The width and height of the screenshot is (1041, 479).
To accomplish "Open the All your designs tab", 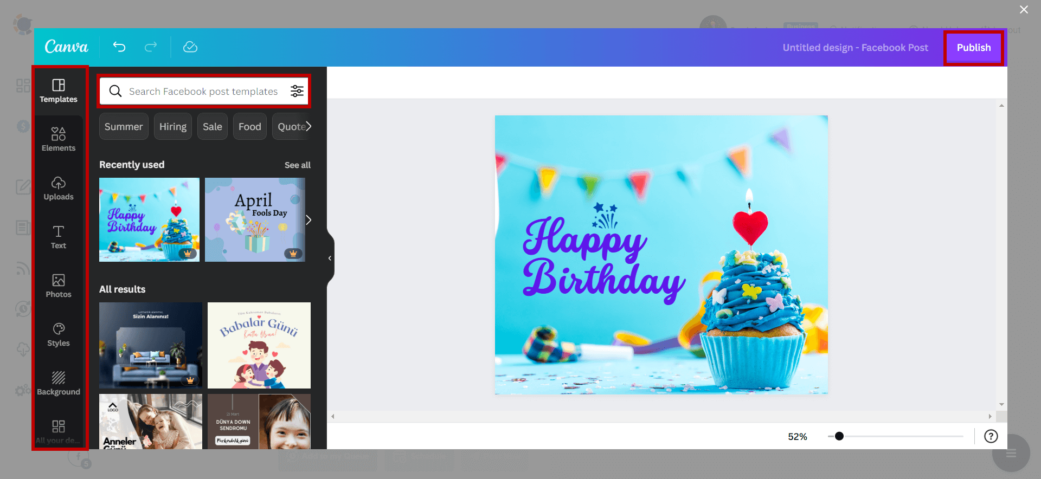I will pos(59,431).
